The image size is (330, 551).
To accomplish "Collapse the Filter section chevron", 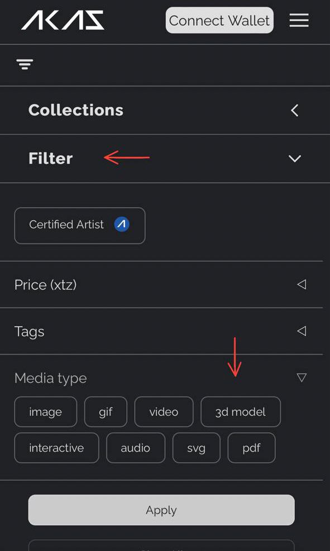I will point(294,159).
